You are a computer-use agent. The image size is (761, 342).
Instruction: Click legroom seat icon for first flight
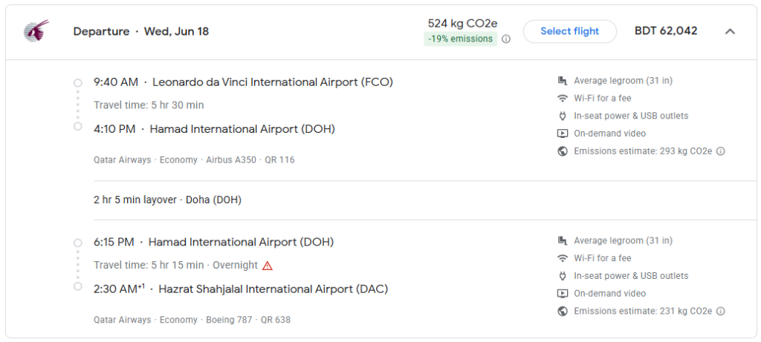click(563, 81)
